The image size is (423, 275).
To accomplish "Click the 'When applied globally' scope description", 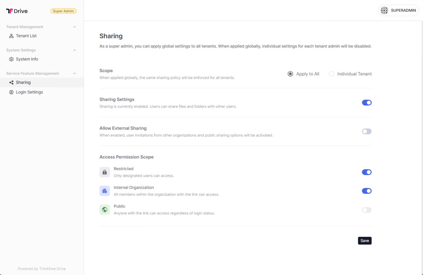I will (x=167, y=78).
